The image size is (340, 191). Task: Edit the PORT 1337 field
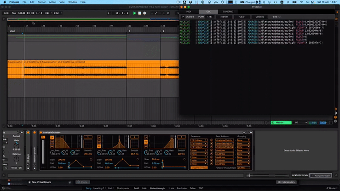(210, 17)
